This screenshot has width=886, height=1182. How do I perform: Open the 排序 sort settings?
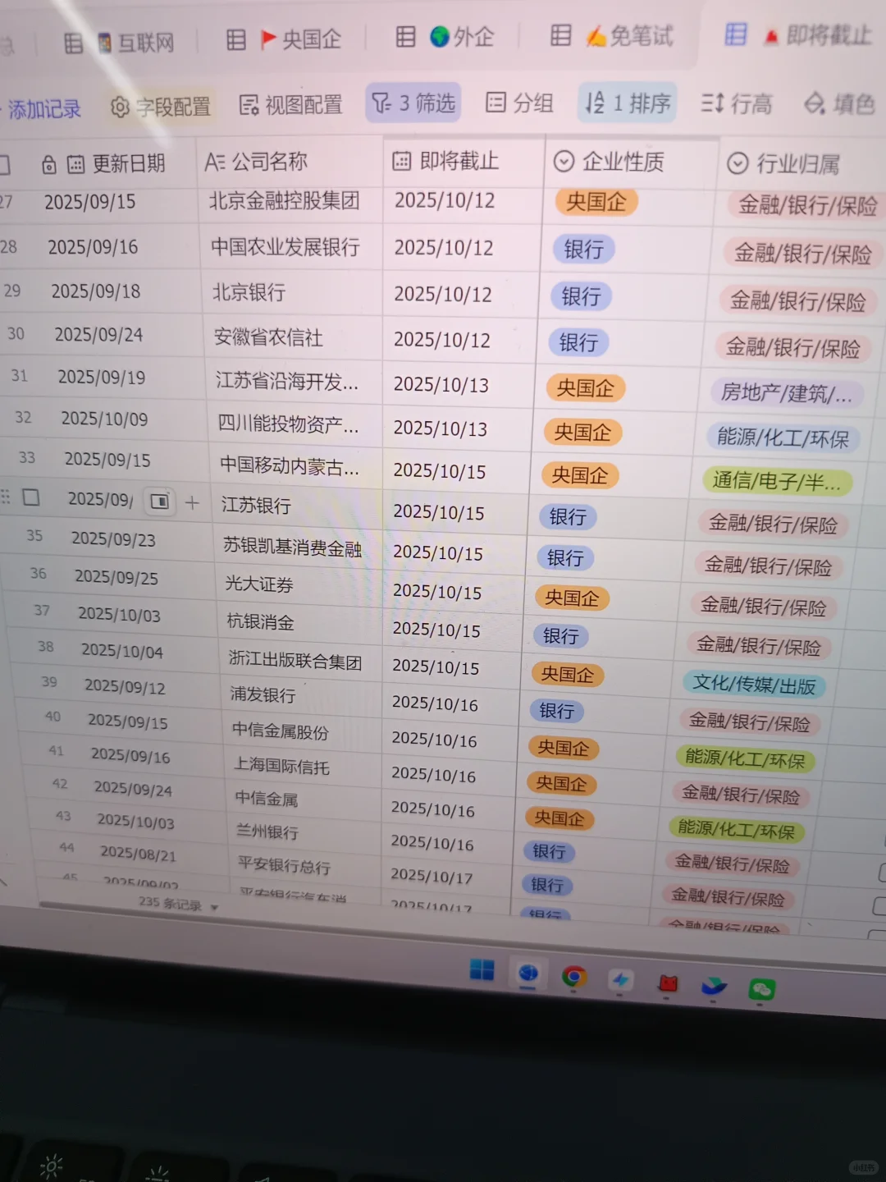pyautogui.click(x=627, y=102)
